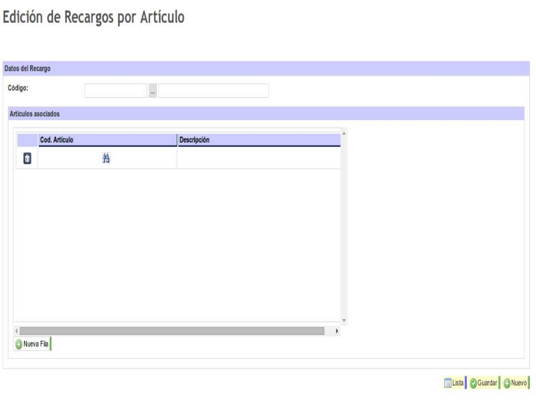This screenshot has width=536, height=402.
Task: Click the Artículos asociados section header
Action: tap(35, 114)
